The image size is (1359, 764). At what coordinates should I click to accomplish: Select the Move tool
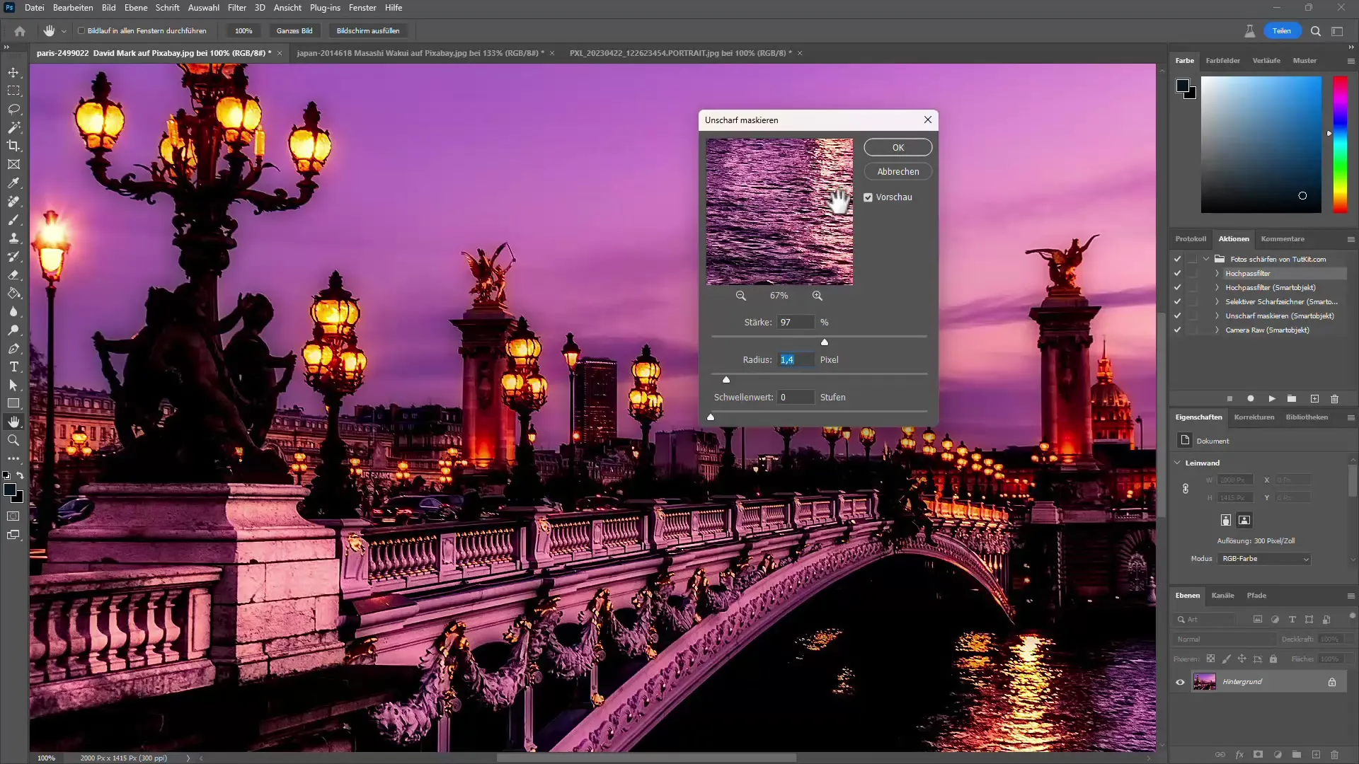pyautogui.click(x=13, y=72)
